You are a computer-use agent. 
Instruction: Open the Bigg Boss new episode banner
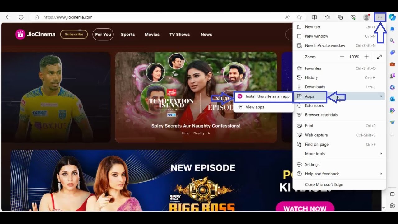[191, 180]
